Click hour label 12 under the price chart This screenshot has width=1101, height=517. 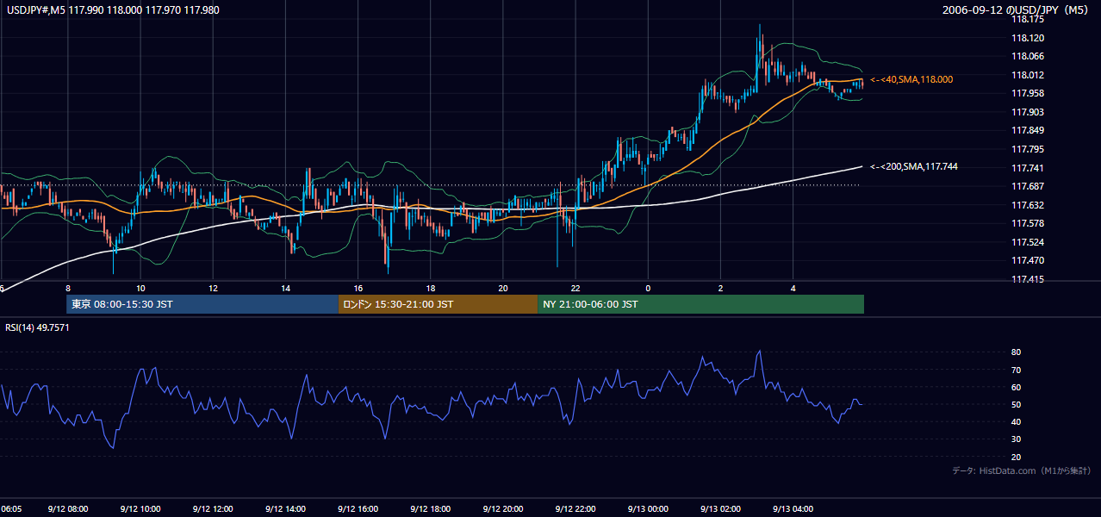coord(213,289)
